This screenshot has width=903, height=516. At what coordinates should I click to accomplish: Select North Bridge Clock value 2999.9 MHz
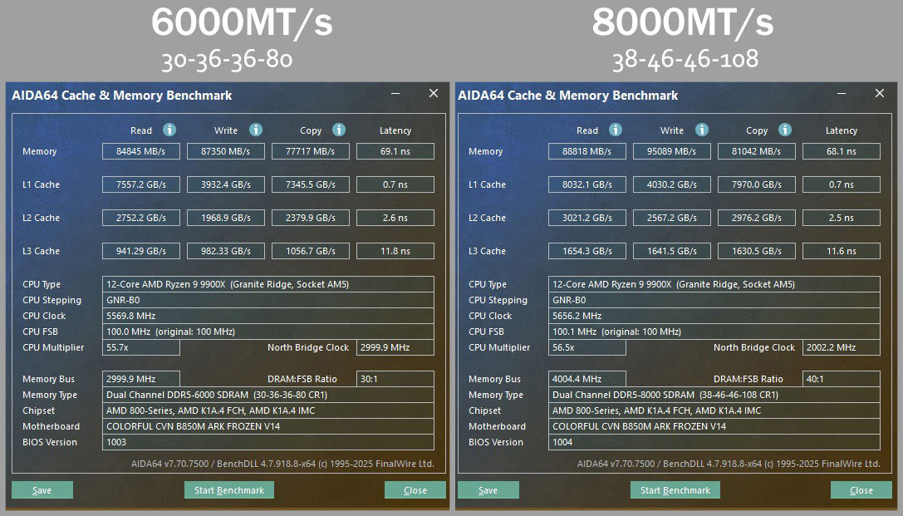395,347
